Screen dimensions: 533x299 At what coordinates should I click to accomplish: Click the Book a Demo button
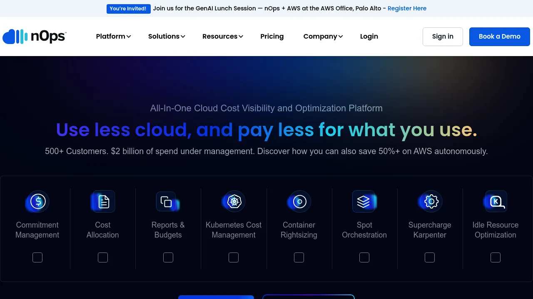point(500,37)
